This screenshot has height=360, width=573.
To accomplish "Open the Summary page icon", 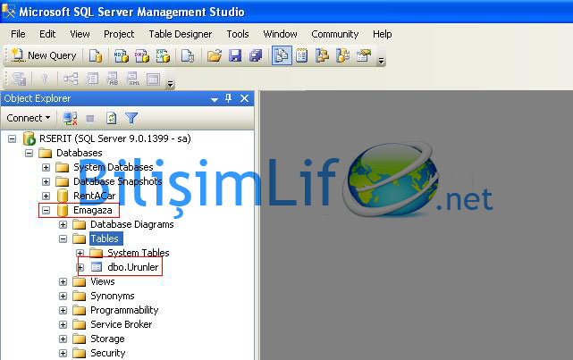I will click(x=301, y=56).
